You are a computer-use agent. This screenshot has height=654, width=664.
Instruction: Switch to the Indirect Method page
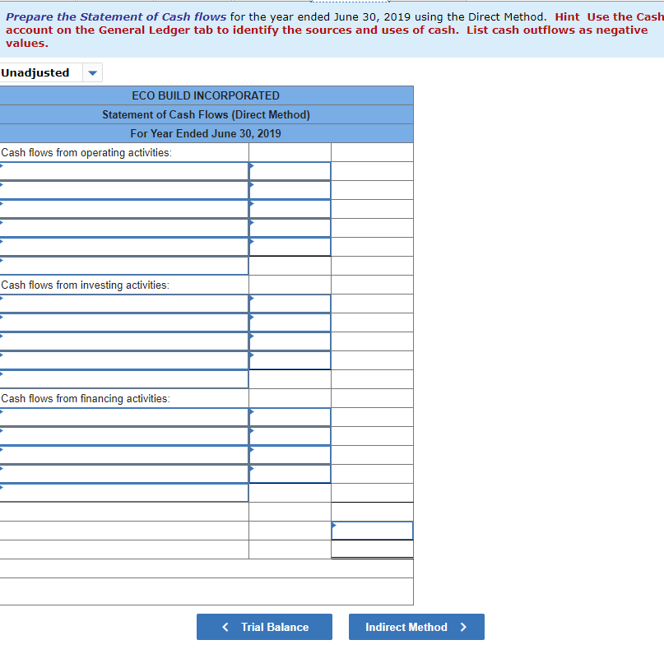pyautogui.click(x=416, y=626)
